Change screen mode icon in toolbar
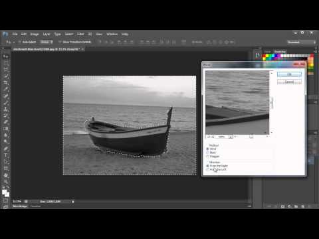This screenshot has height=239, width=319. pyautogui.click(x=6, y=207)
